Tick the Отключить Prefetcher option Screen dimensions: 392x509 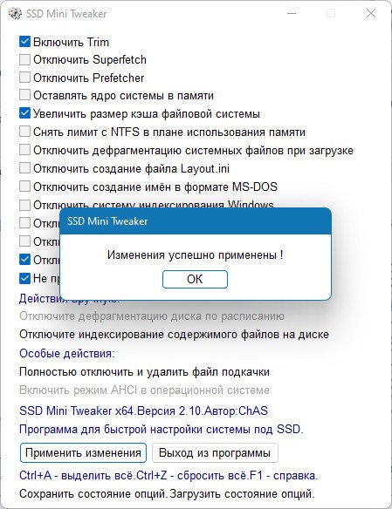[24, 78]
